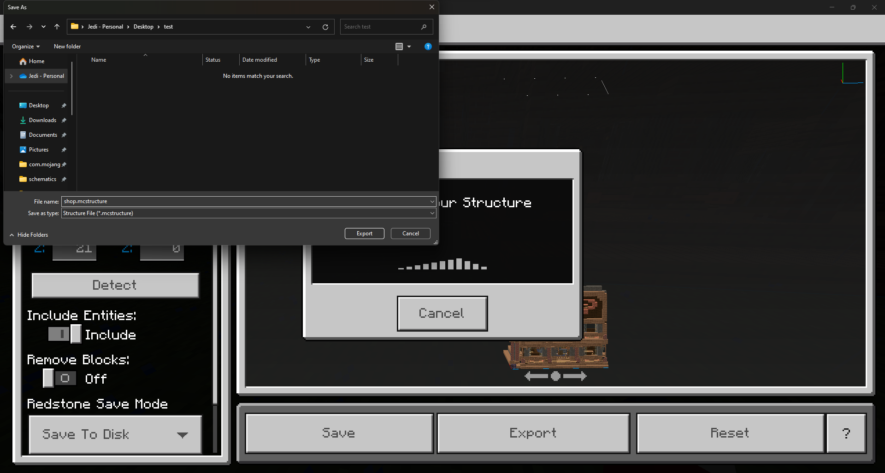
Task: Click the folder icon in address bar
Action: [x=74, y=26]
